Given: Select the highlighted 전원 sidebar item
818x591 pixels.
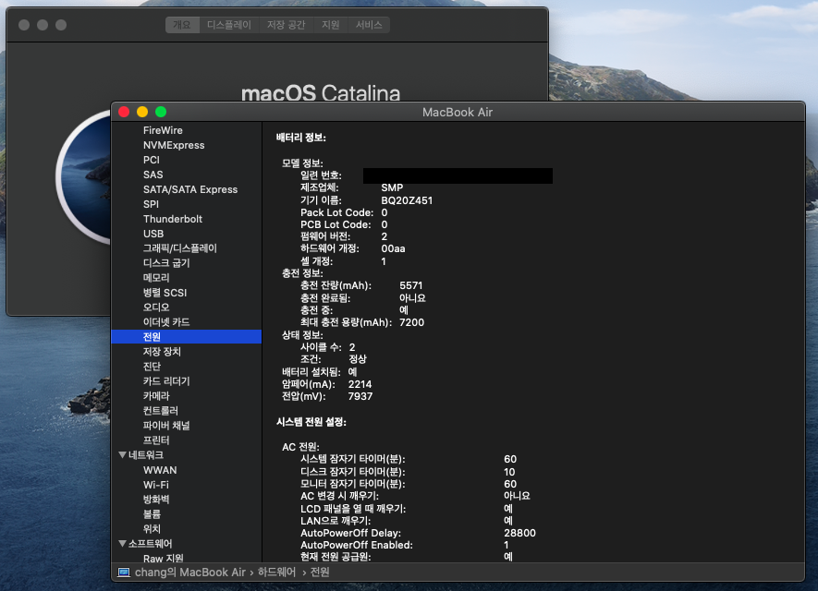Looking at the screenshot, I should tap(186, 337).
